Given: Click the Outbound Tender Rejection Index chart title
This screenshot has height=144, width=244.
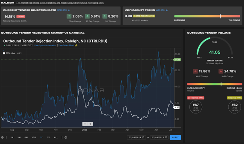Looking at the screenshot, I should click(55, 41).
